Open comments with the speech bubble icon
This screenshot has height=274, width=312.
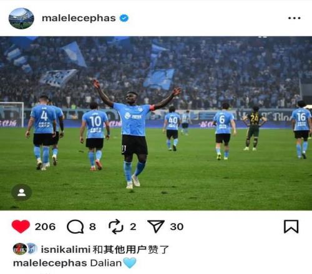pyautogui.click(x=76, y=227)
